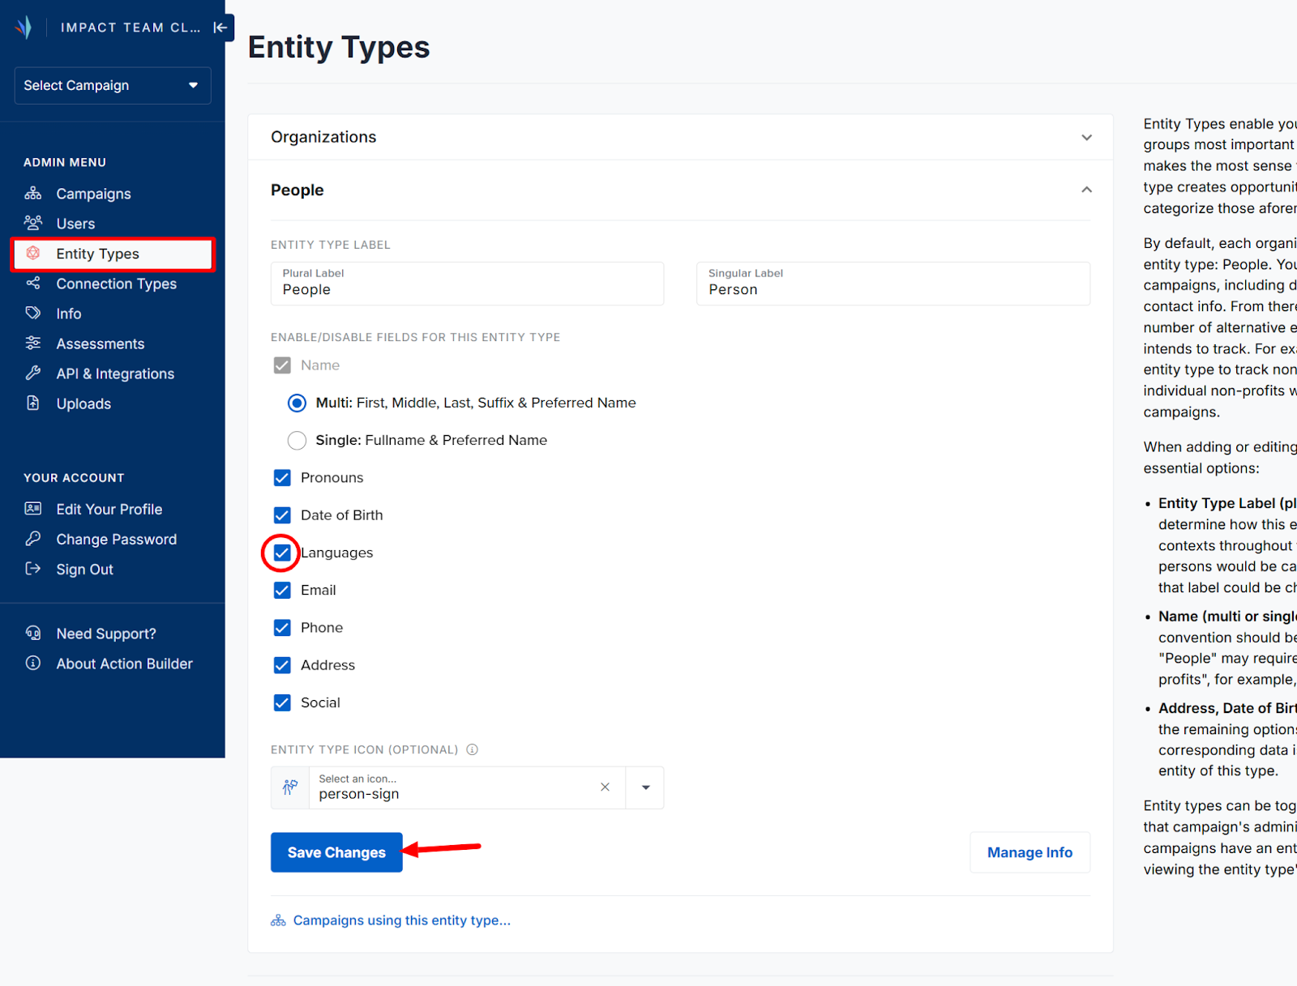Image resolution: width=1297 pixels, height=986 pixels.
Task: Click the Info tag icon
Action: pos(33,314)
